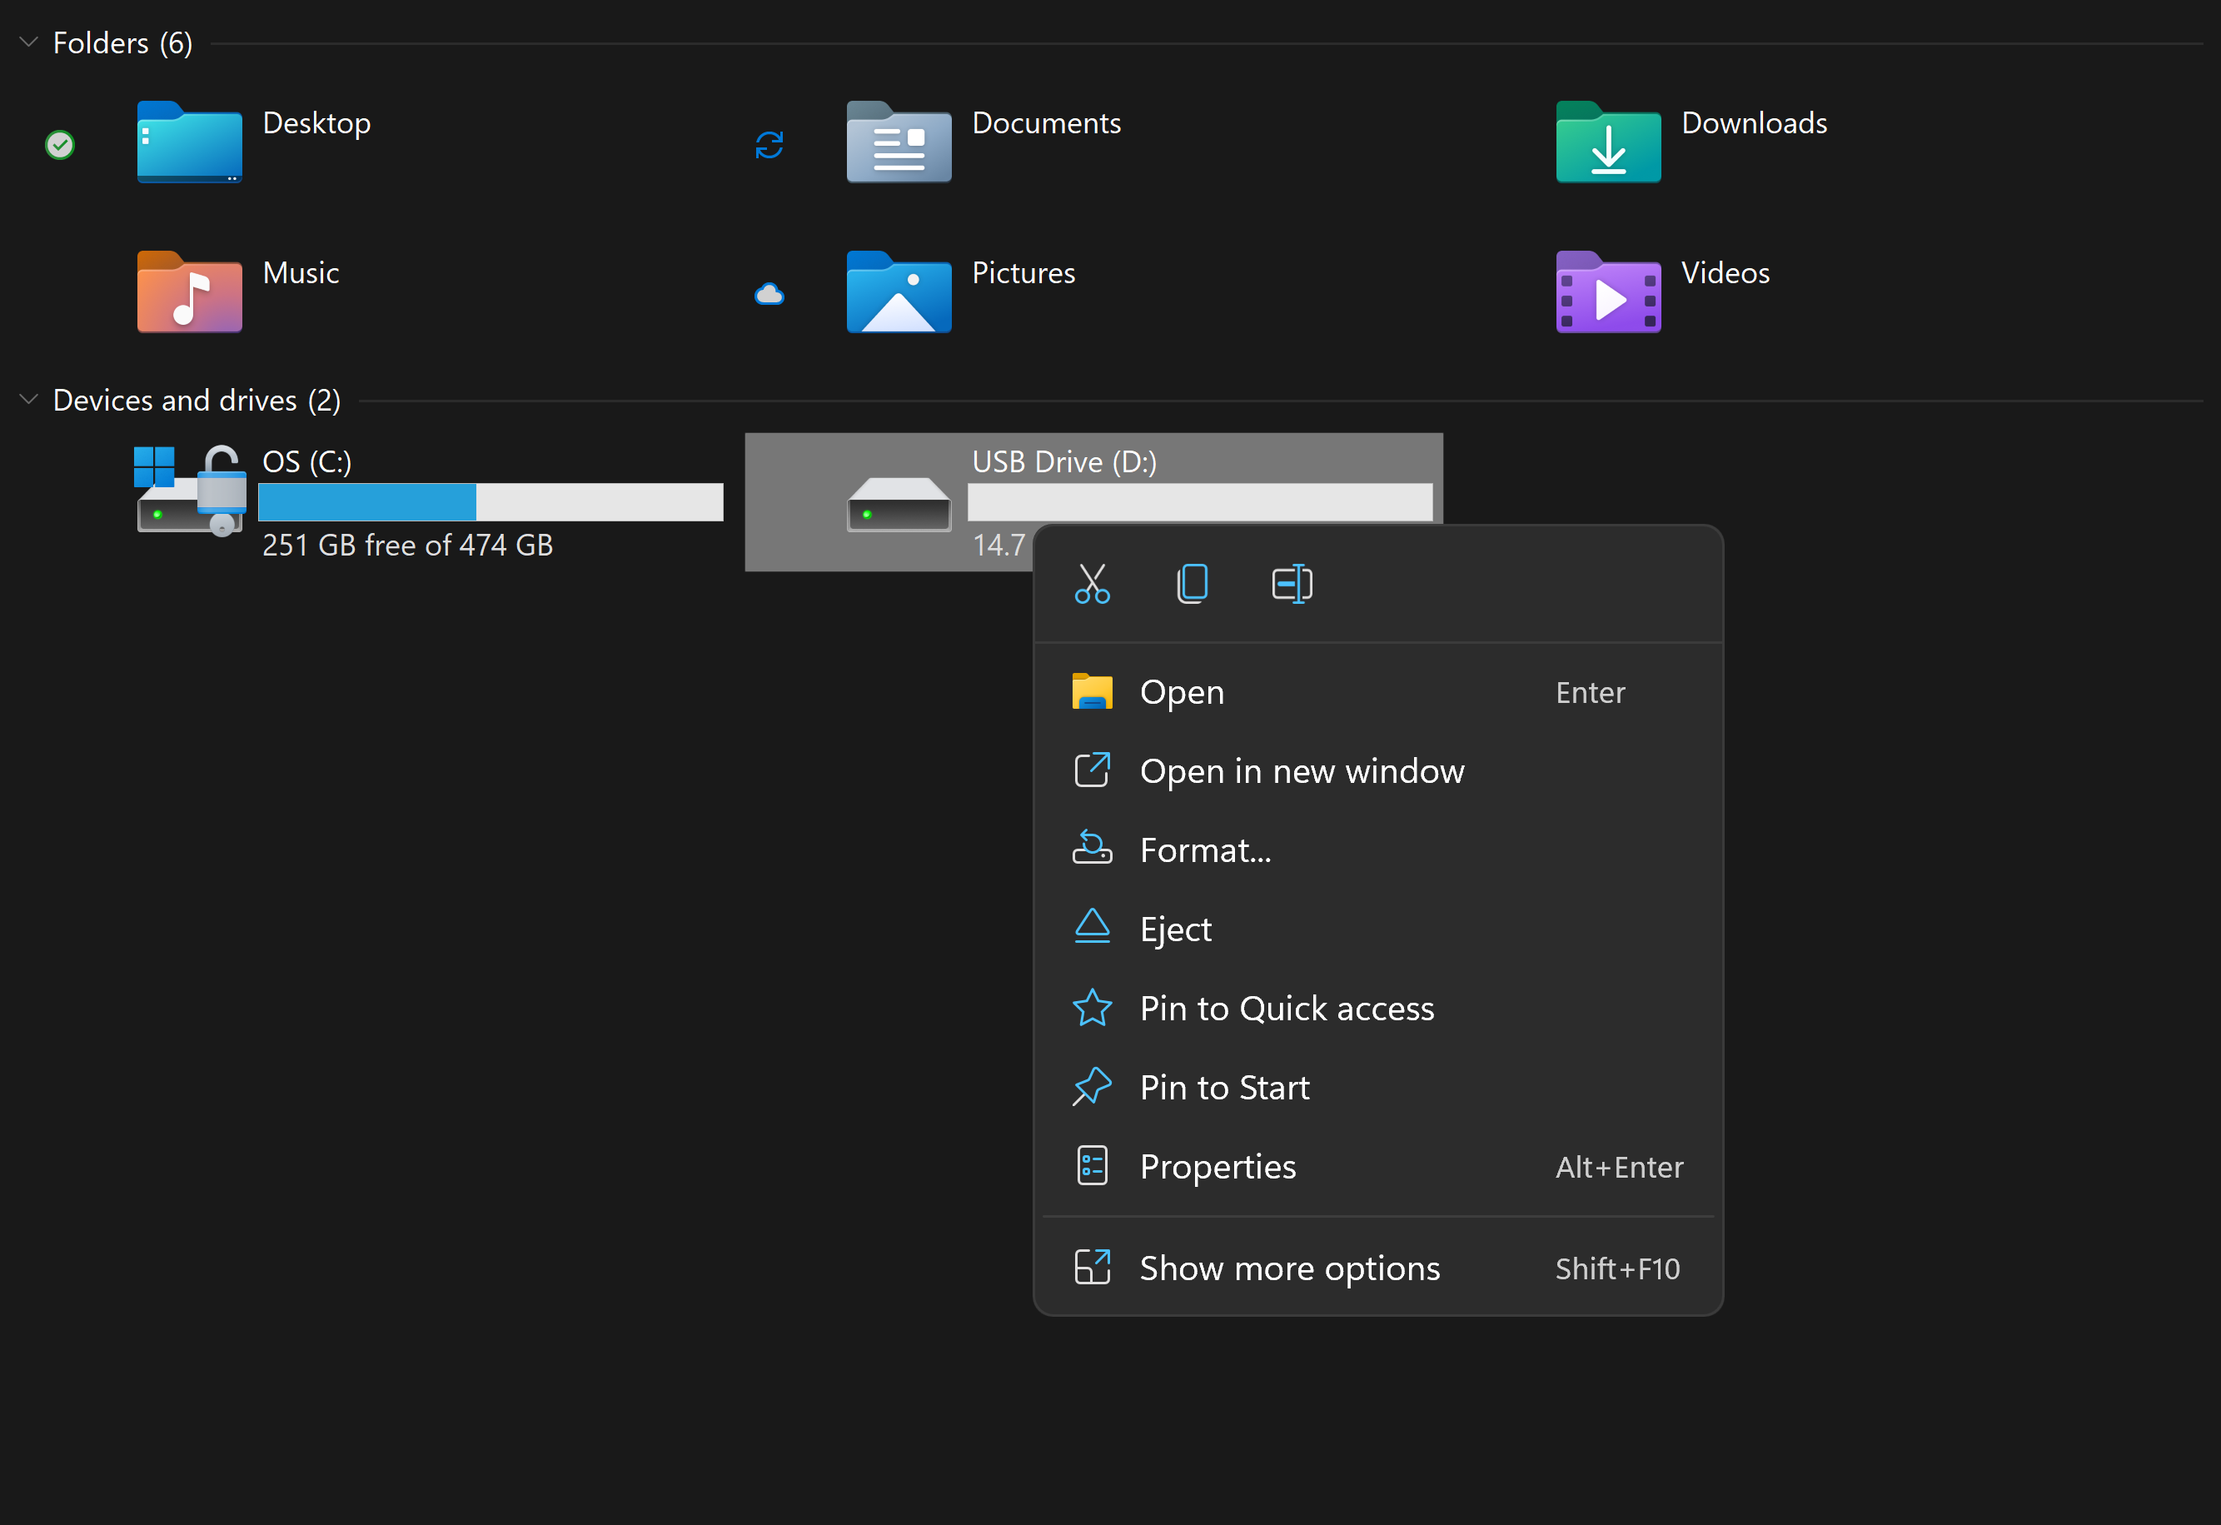Expand Show more options menu entry
The image size is (2221, 1525).
[x=1379, y=1268]
